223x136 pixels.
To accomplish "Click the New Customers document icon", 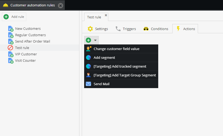I will point(11,29).
